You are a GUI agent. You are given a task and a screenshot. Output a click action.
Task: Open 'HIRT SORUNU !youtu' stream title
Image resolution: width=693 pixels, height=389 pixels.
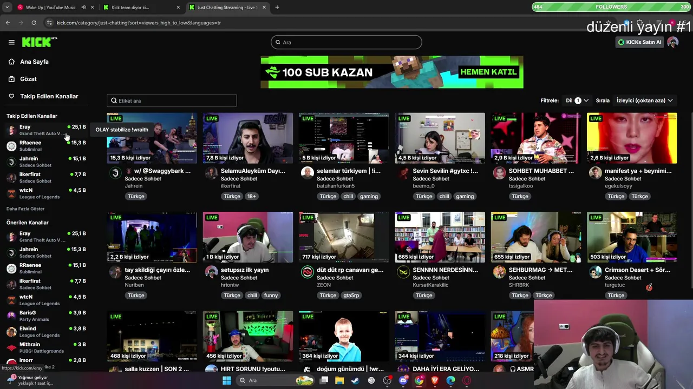click(253, 368)
